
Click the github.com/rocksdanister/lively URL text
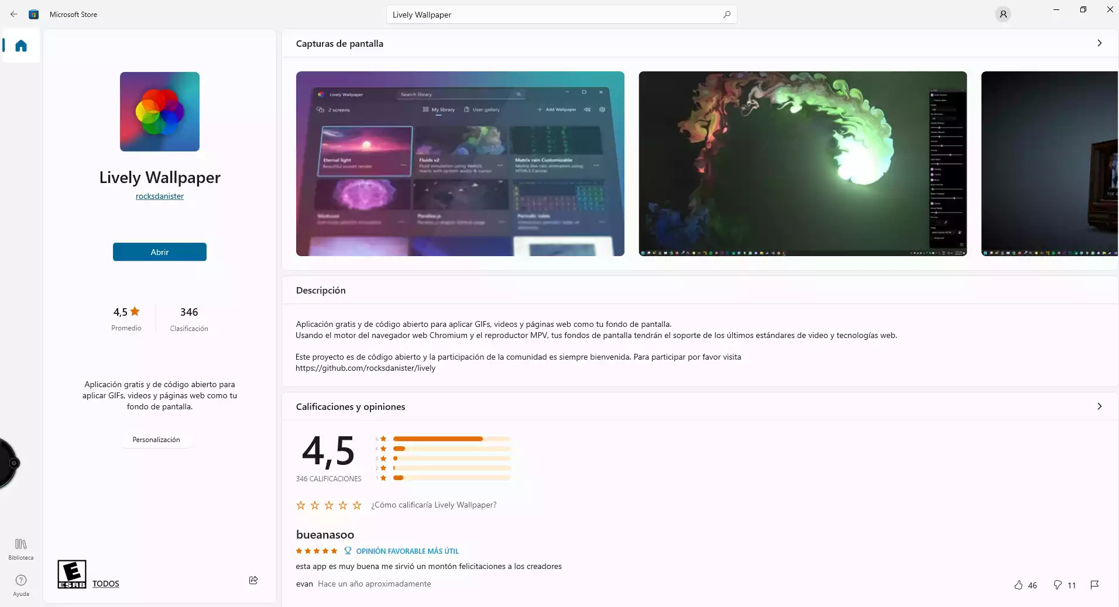[366, 368]
